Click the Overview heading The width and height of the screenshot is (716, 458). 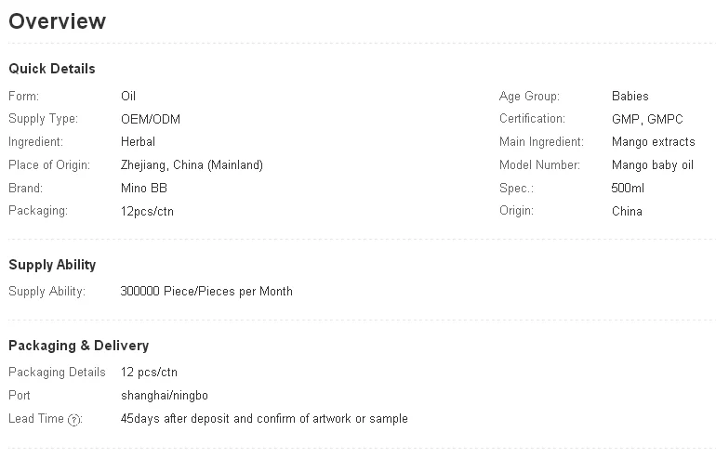(58, 21)
